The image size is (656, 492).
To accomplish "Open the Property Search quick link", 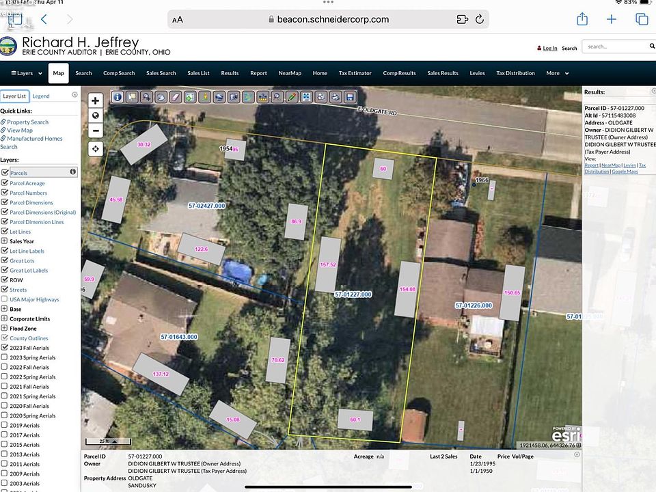I will point(27,122).
